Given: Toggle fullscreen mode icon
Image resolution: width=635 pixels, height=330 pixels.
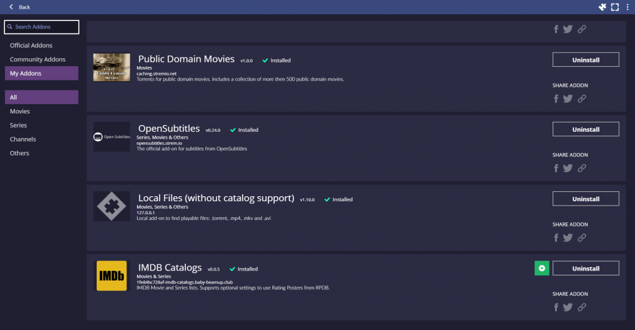Looking at the screenshot, I should 615,7.
